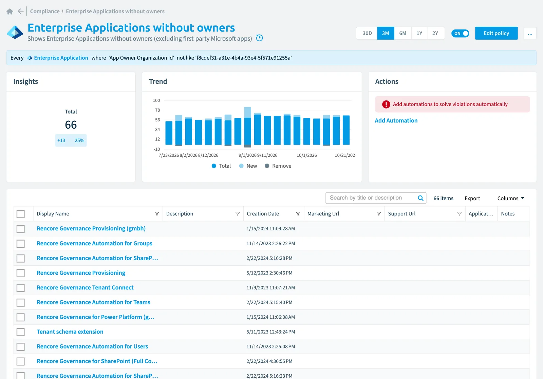Image resolution: width=543 pixels, height=379 pixels.
Task: Check the Rencore Governance Tenant Connect row
Action: coord(21,288)
